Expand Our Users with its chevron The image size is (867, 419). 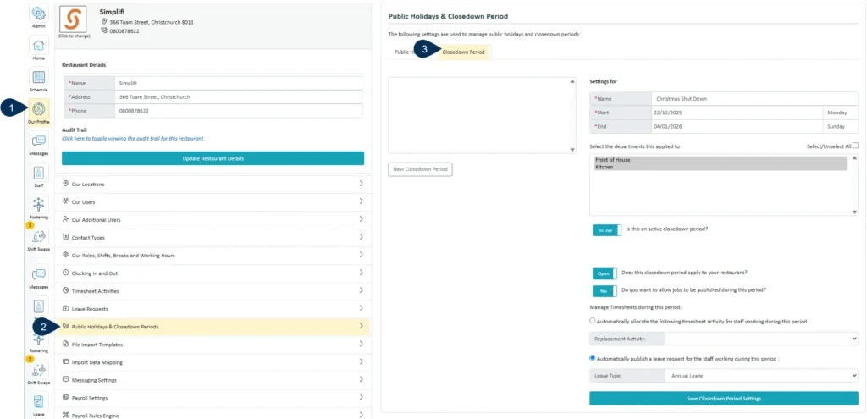click(x=361, y=201)
